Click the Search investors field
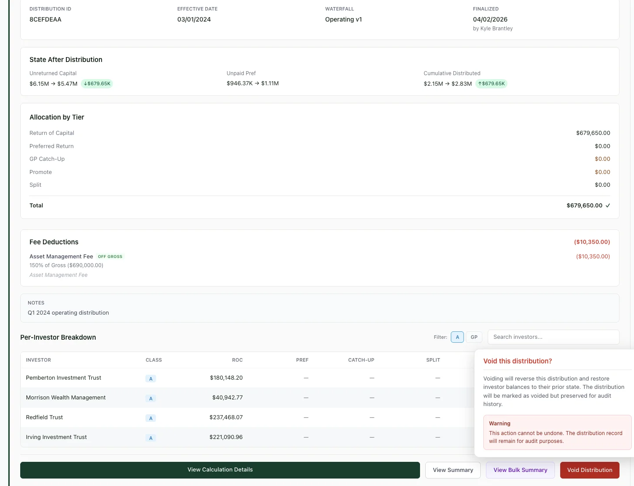634x486 pixels. point(554,337)
